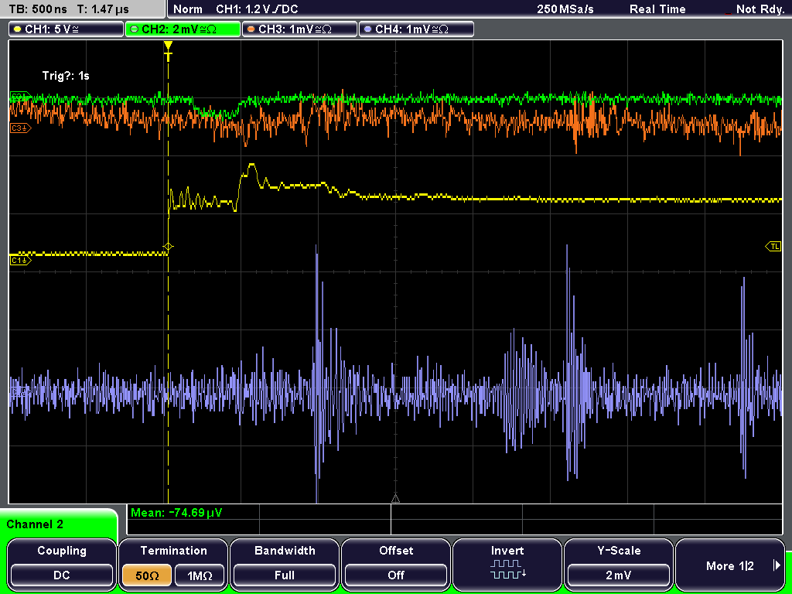Select the CH1: 5 V channel tab

(67, 29)
